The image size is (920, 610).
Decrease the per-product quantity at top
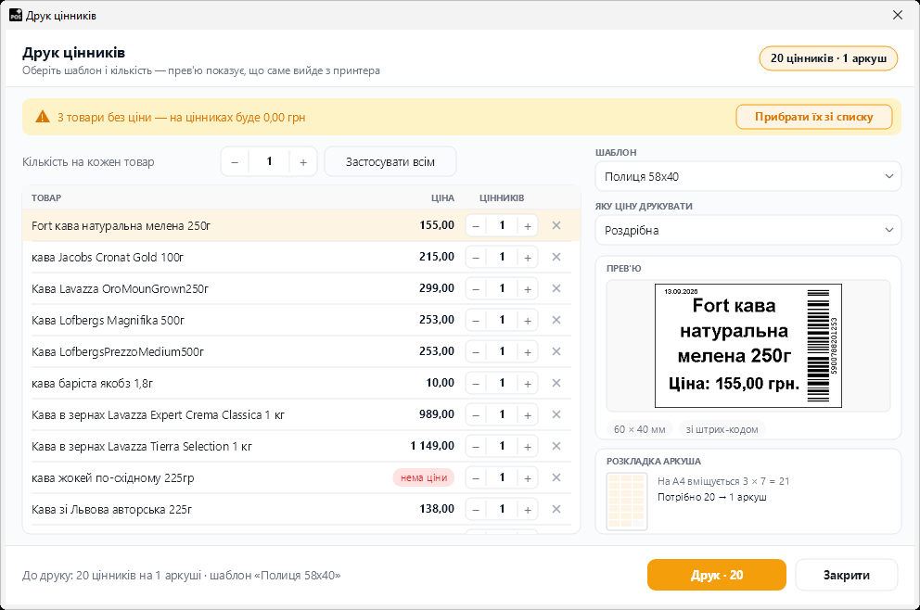tap(235, 162)
